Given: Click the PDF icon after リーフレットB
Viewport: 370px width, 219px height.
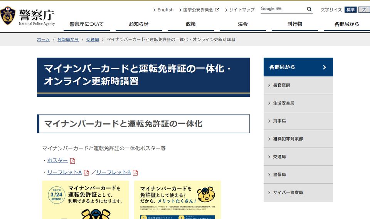Looking at the screenshot, I should (135, 173).
